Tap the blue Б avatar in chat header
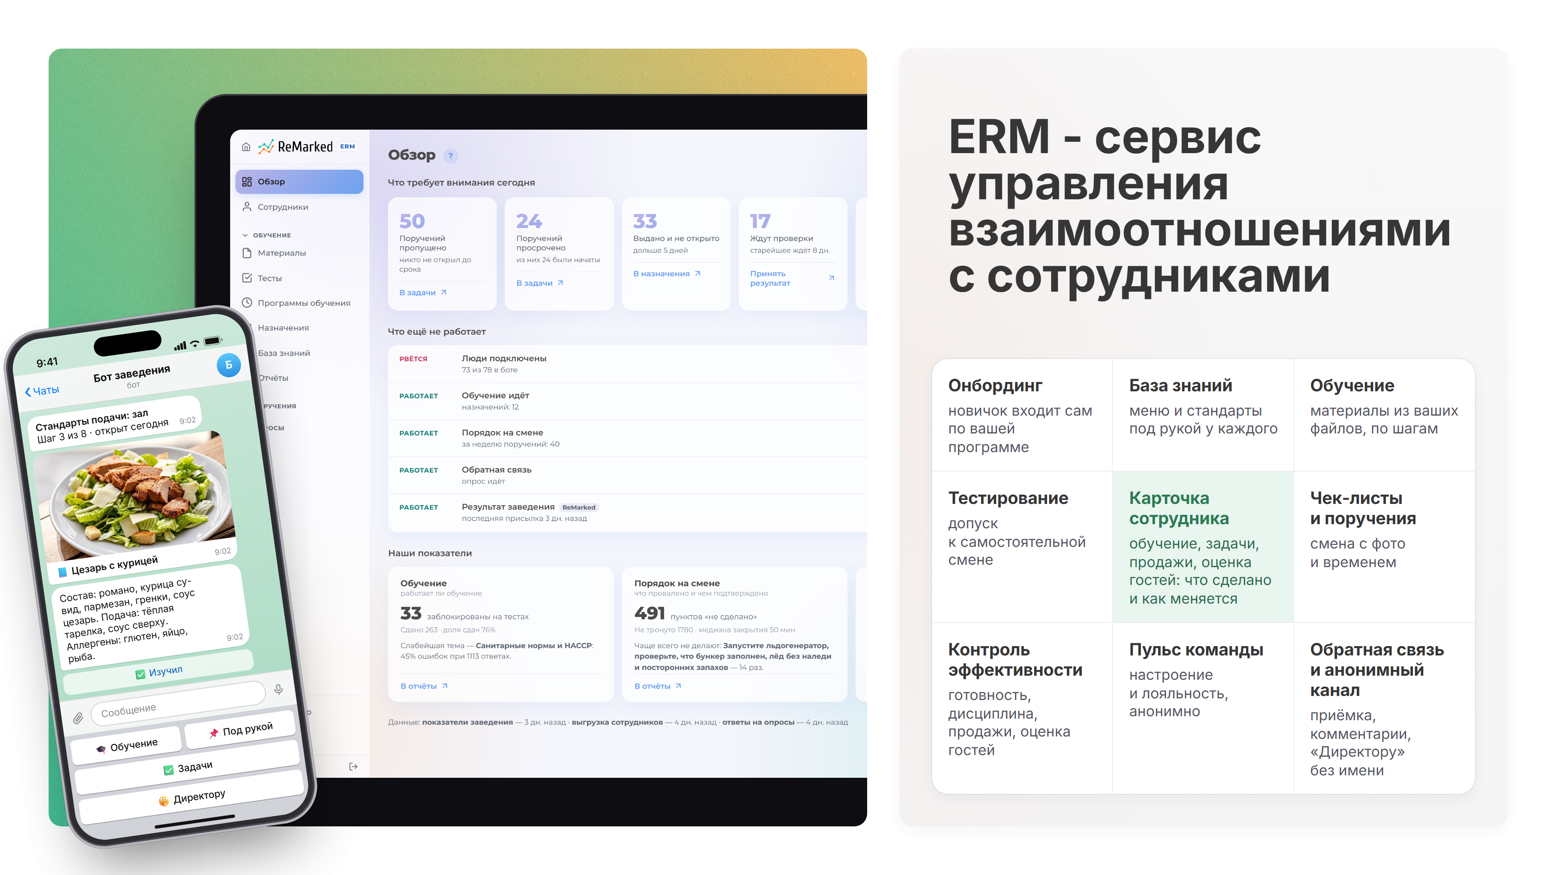The image size is (1556, 875). pos(228,364)
